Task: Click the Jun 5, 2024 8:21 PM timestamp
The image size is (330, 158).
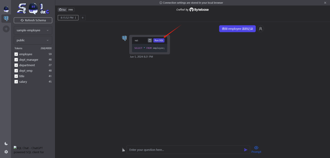Action: [141, 57]
